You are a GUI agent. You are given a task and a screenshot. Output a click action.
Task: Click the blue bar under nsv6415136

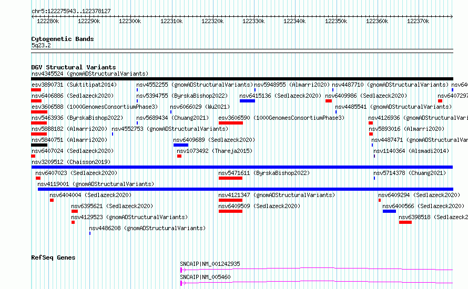pos(247,101)
